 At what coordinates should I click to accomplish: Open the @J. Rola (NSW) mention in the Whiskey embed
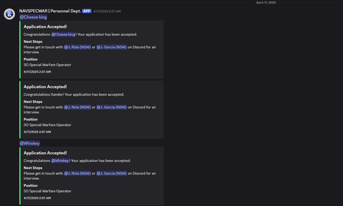click(77, 173)
